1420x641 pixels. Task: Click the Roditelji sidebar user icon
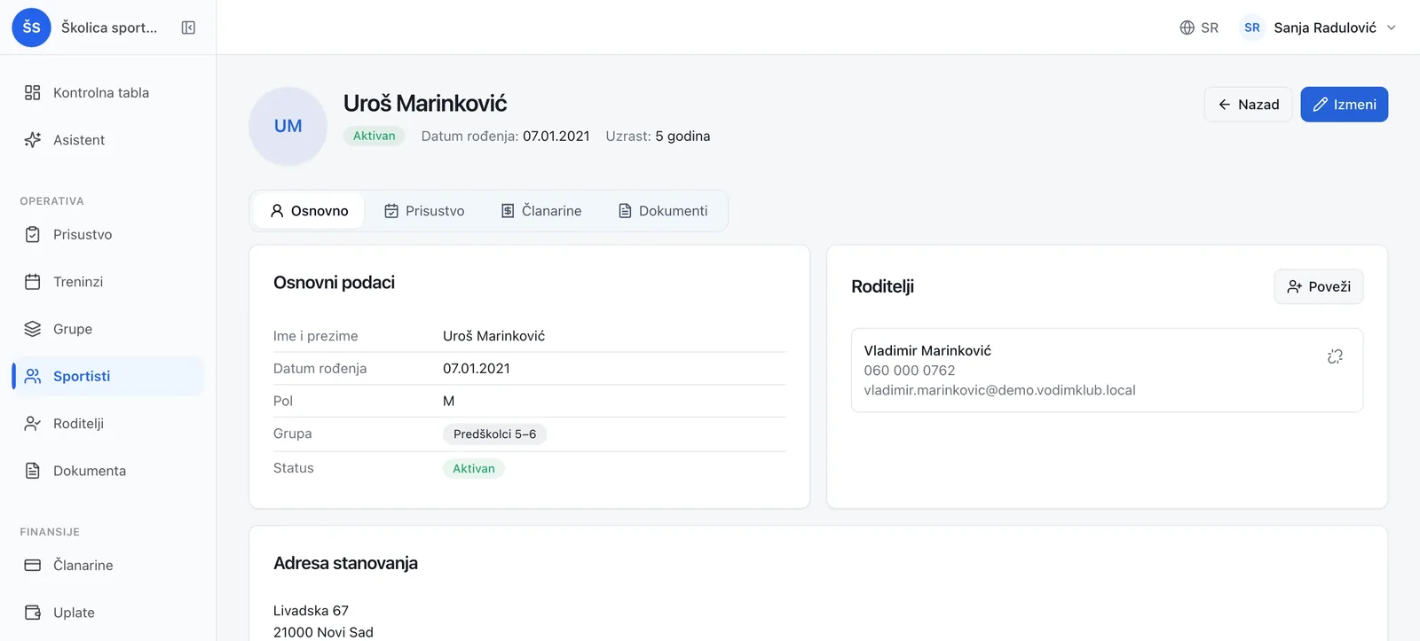33,424
